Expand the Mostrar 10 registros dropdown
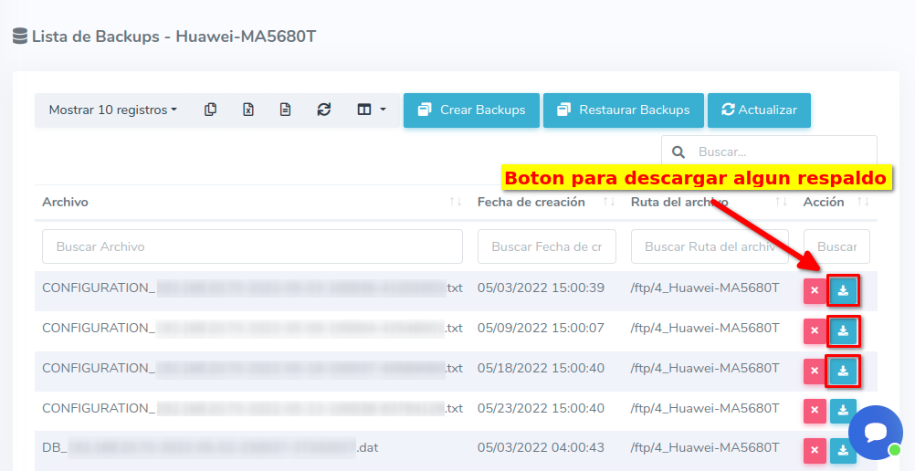Viewport: 915px width, 471px height. pos(112,110)
